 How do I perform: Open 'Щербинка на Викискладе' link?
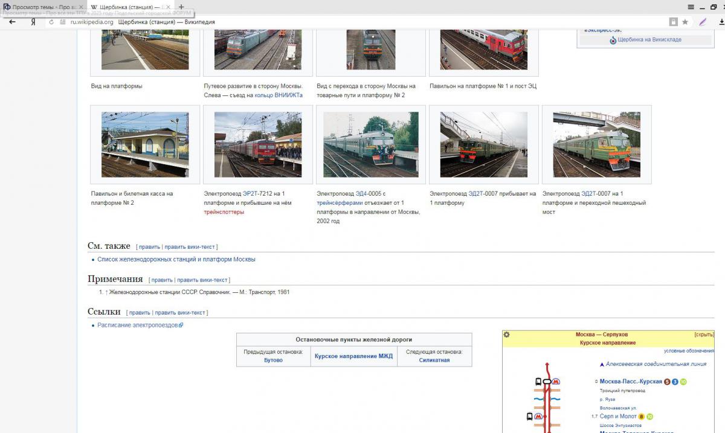coord(649,40)
